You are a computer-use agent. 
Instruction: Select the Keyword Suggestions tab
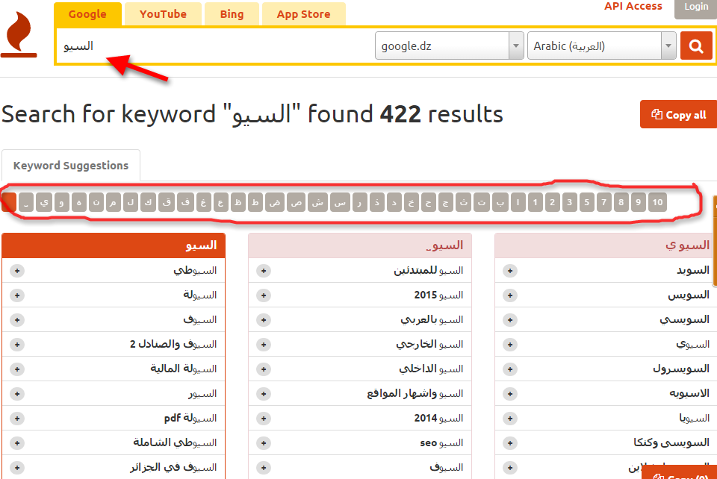[x=71, y=166]
